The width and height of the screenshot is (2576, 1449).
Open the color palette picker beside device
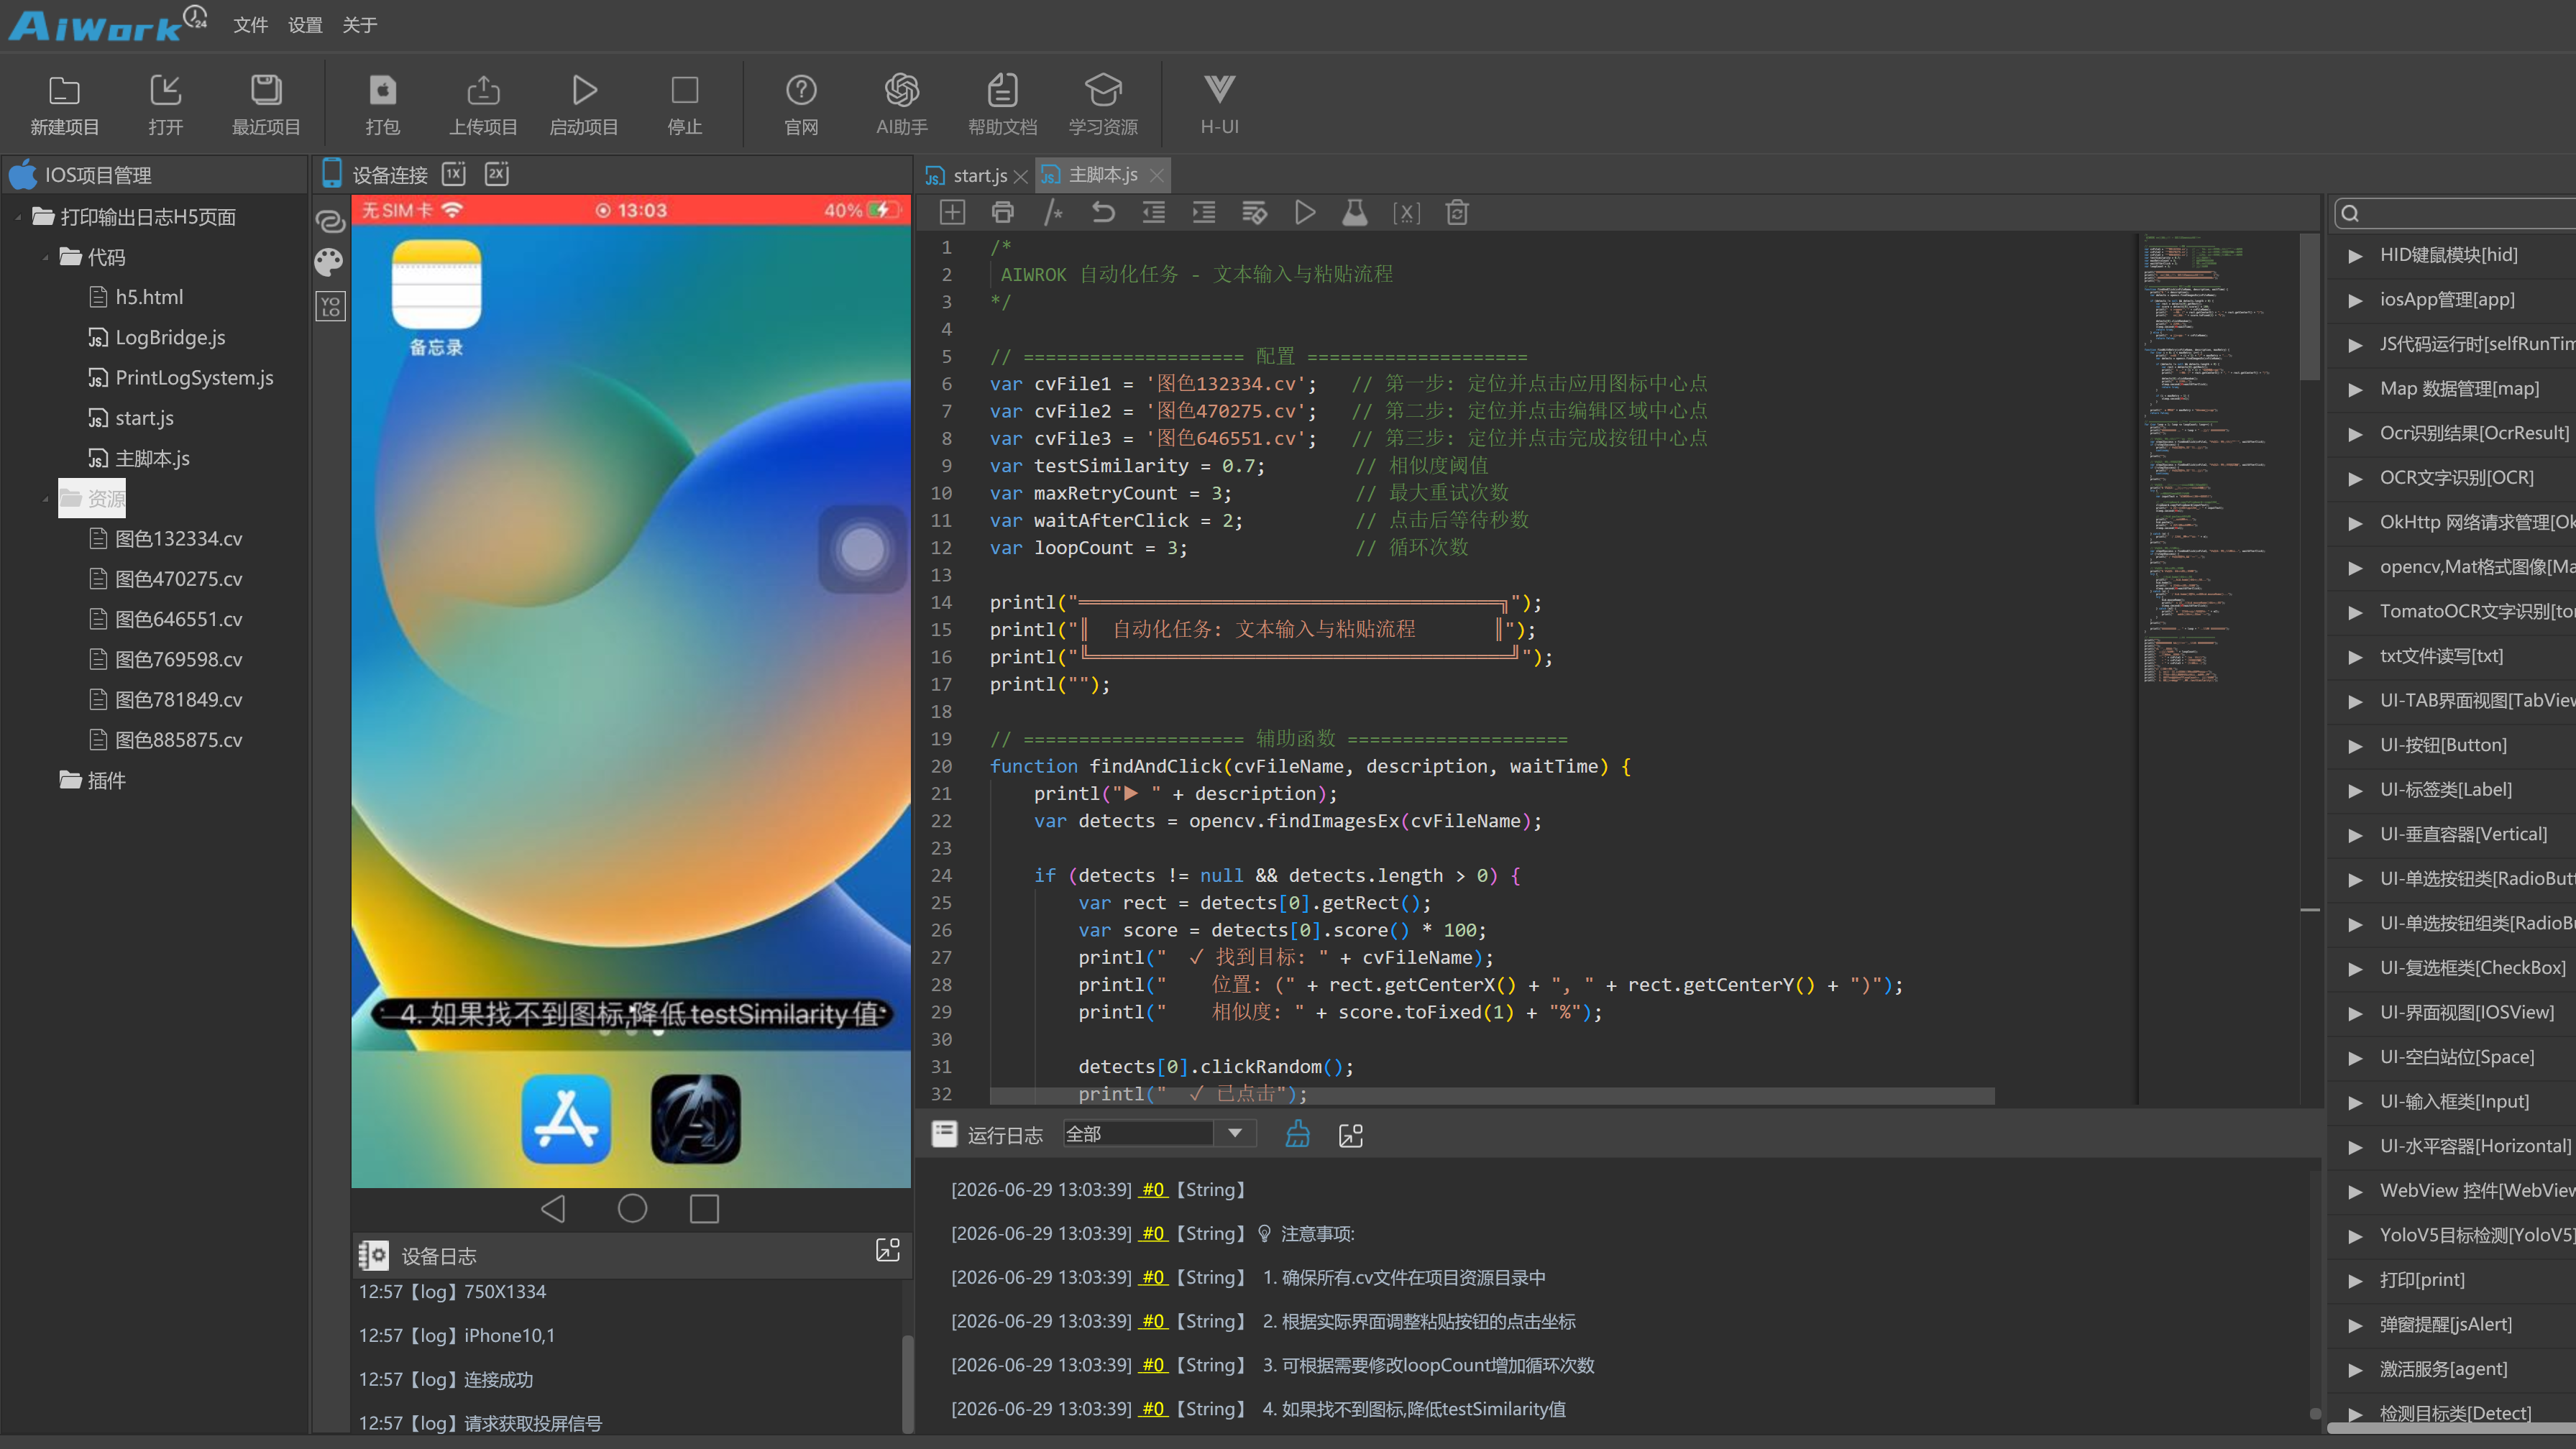click(x=329, y=262)
